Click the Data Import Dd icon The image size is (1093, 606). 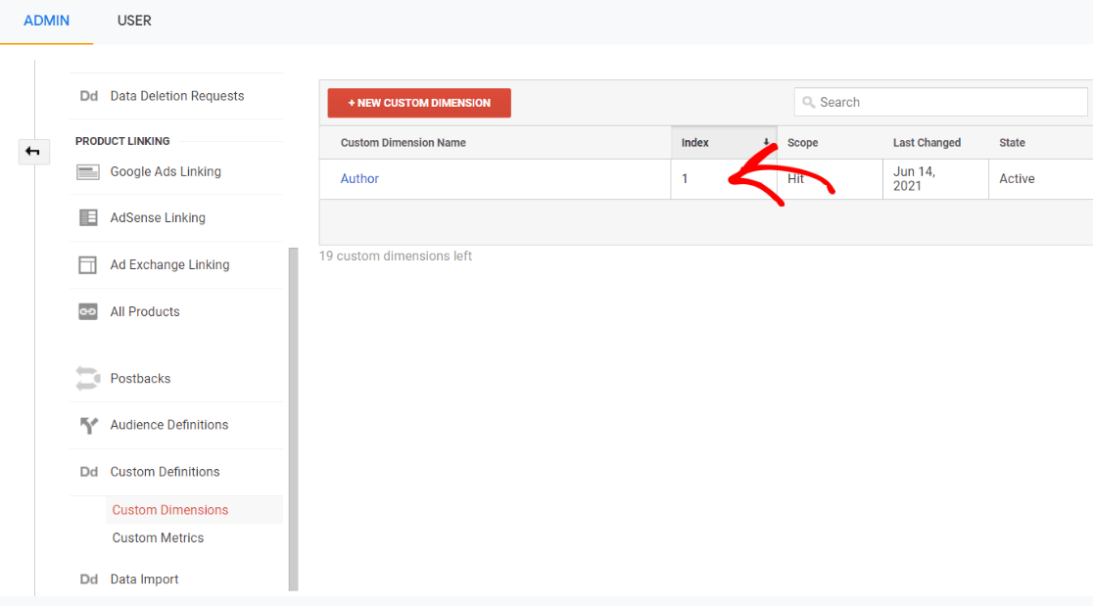(88, 580)
